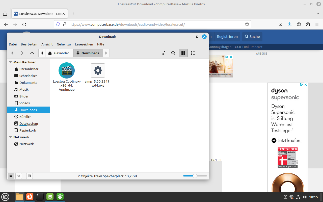This screenshot has width=323, height=202.
Task: Hide the file manager sidebar
Action: click(29, 176)
